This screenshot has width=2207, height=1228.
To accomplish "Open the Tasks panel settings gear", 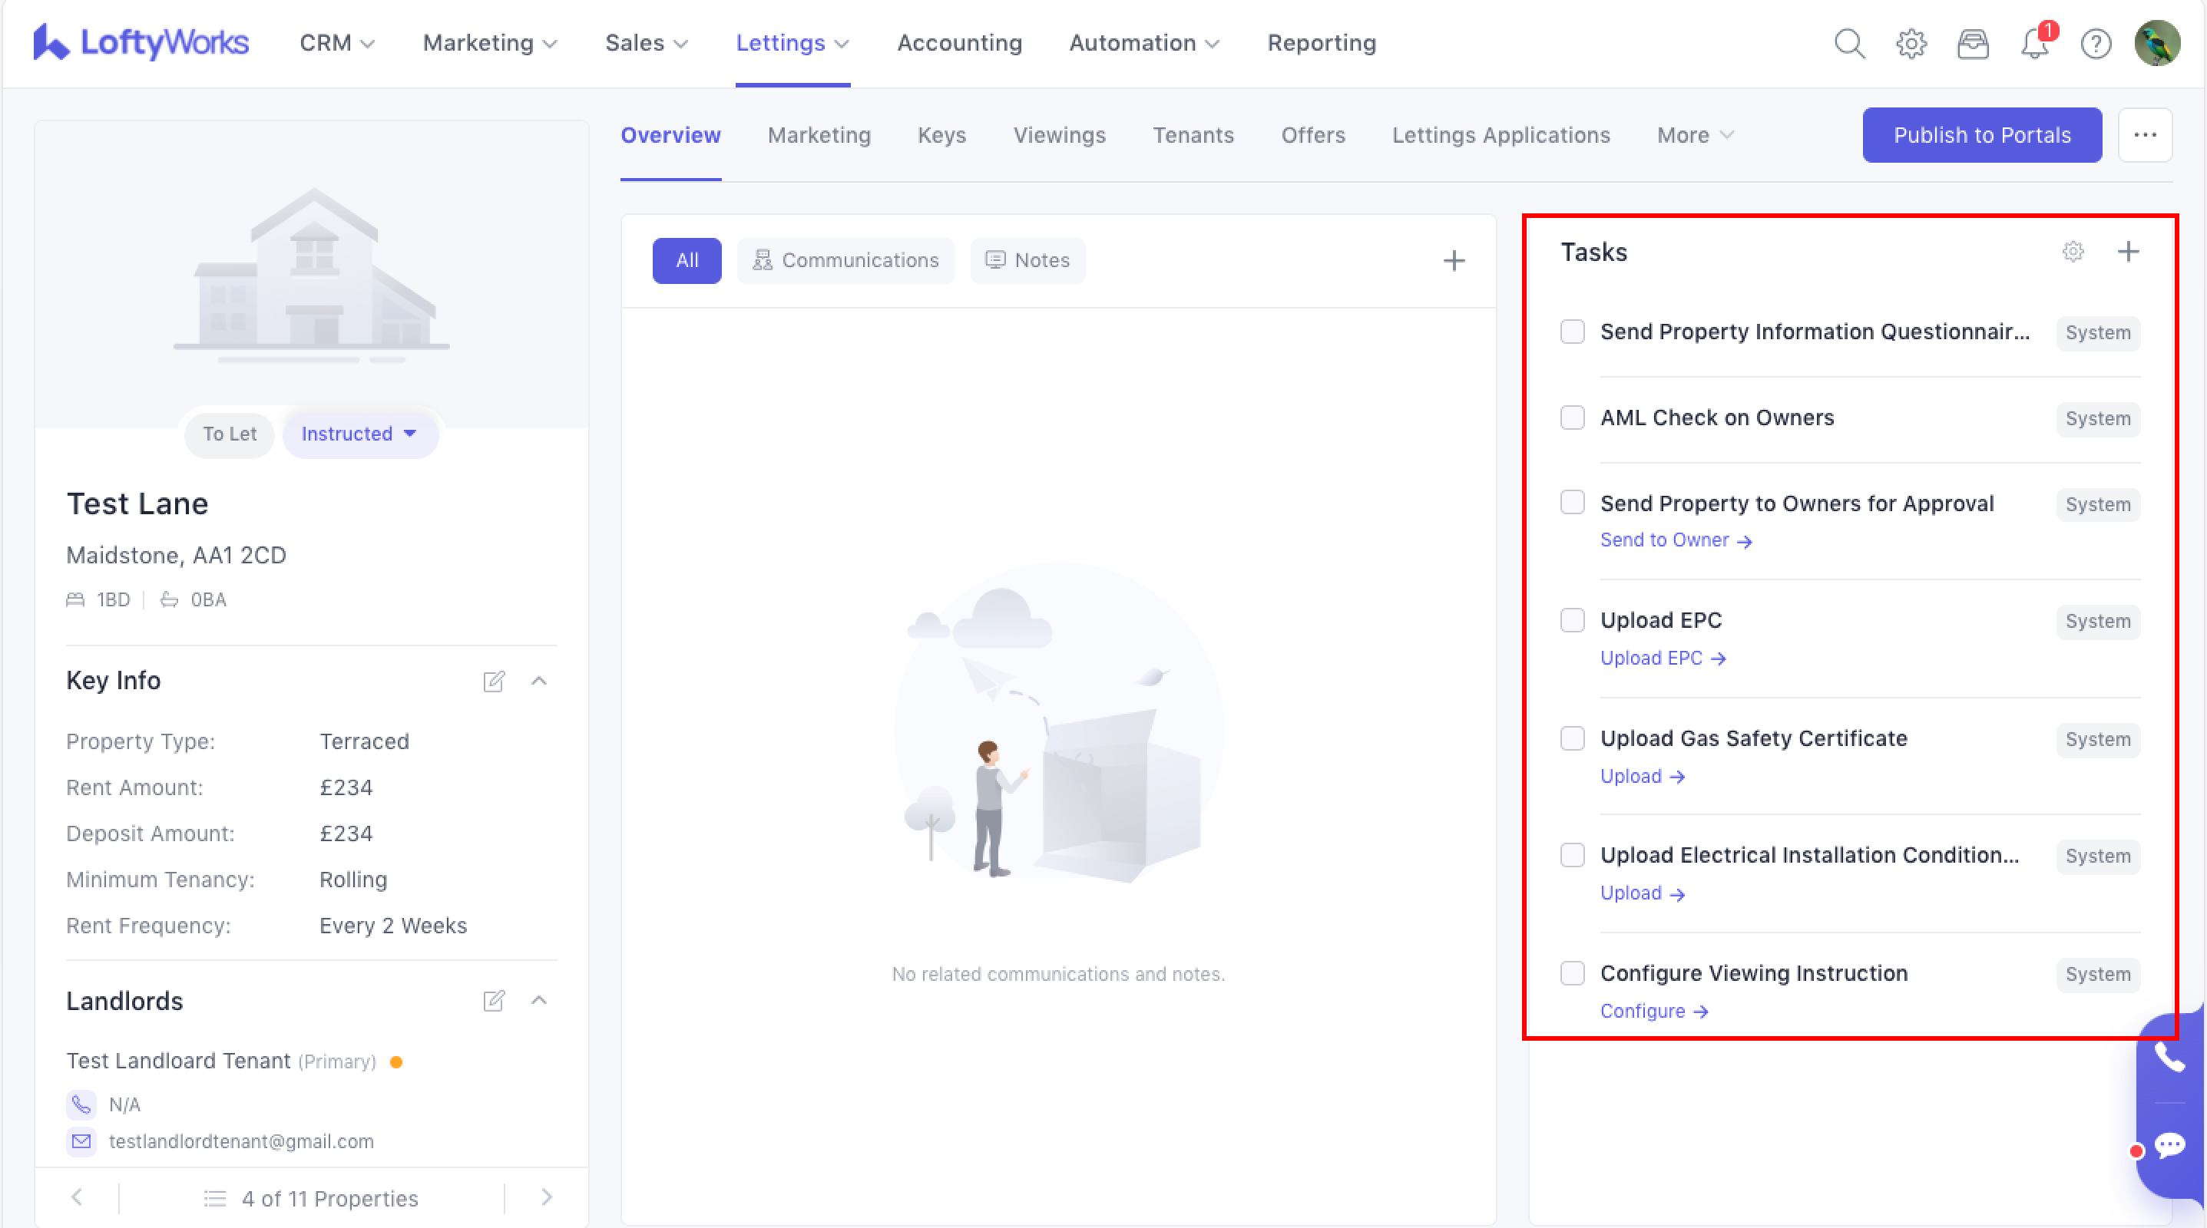I will pos(2073,252).
